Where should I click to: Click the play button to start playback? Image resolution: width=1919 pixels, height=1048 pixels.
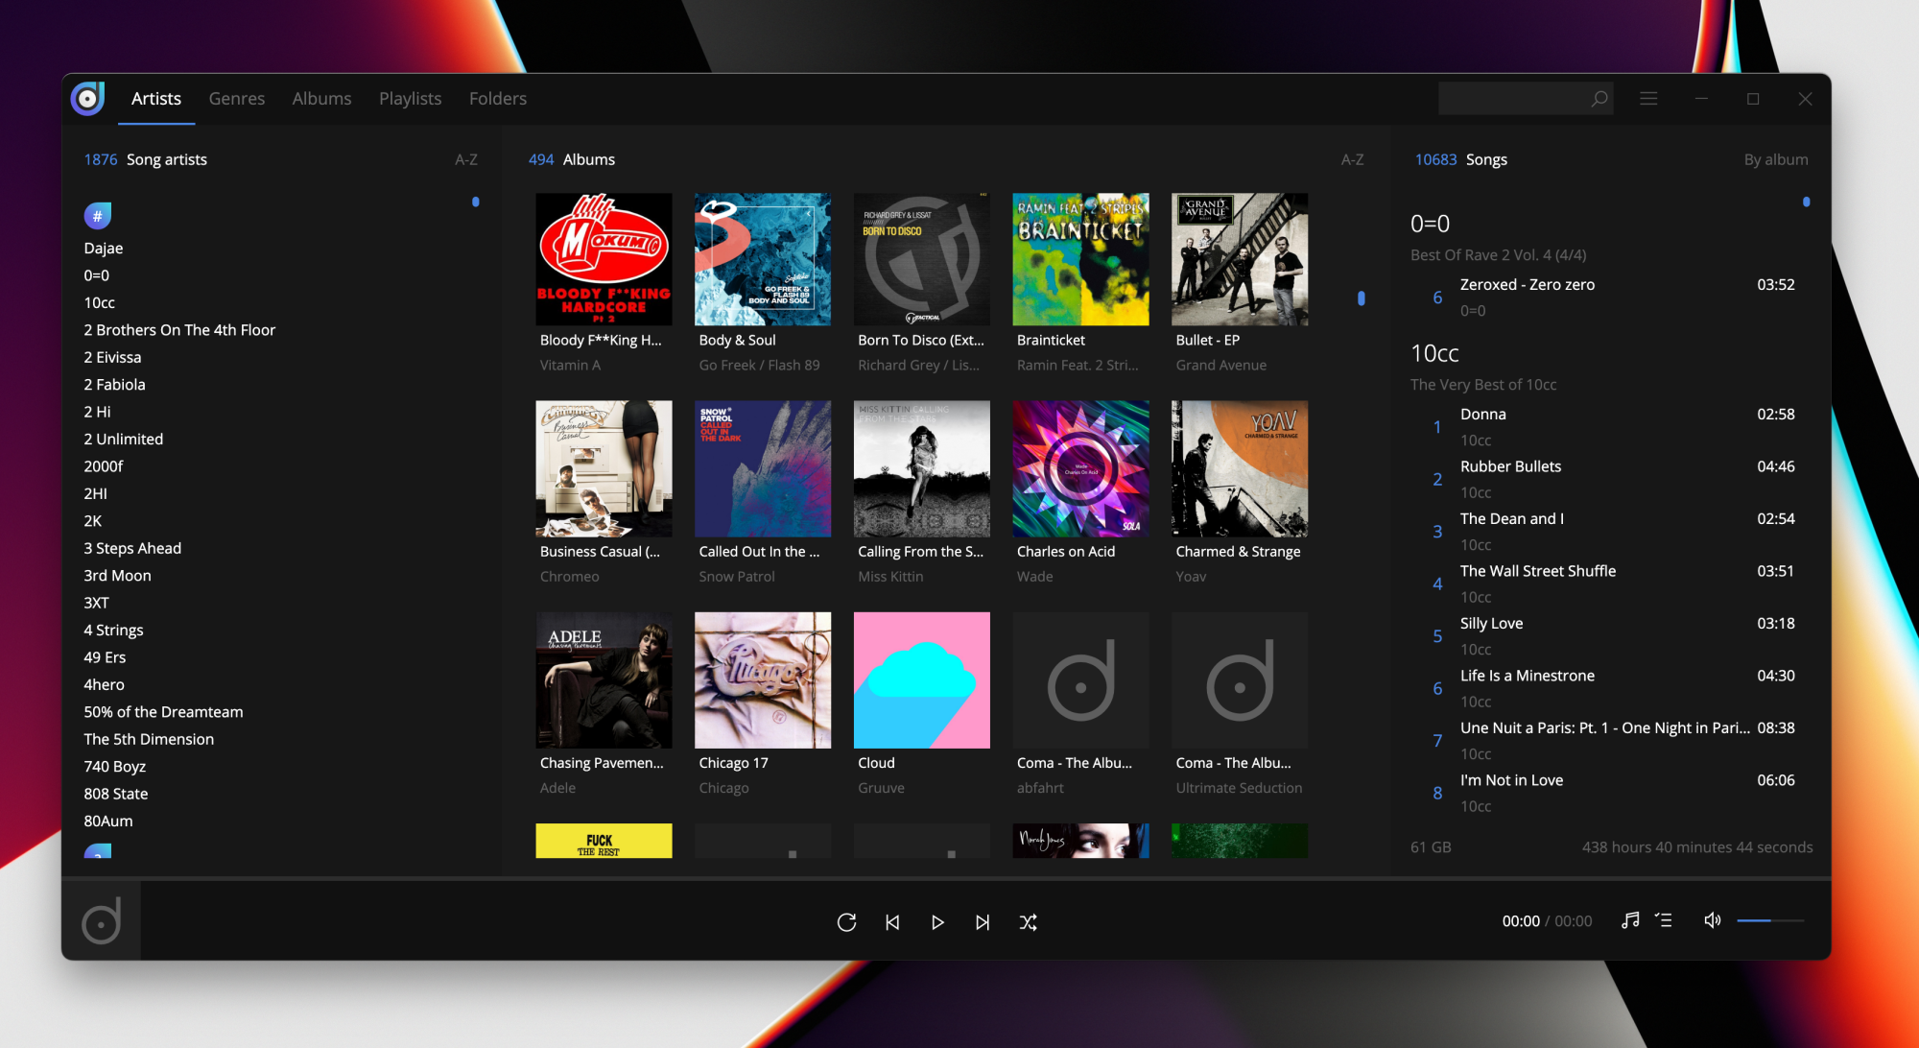937,921
